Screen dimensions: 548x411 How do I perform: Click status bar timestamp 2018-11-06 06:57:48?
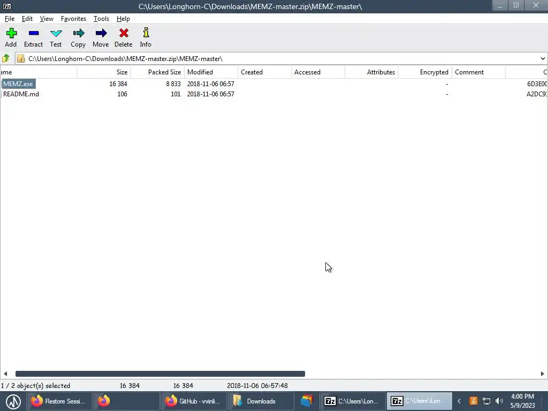point(257,385)
